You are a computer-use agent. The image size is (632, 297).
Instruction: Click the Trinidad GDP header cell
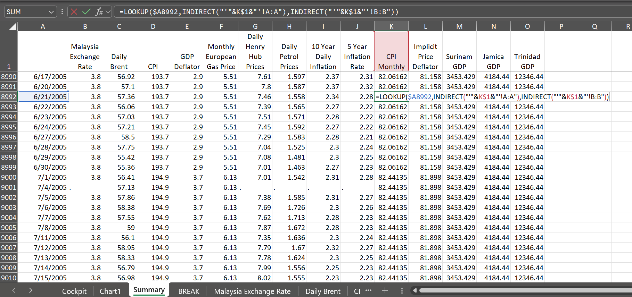coord(527,51)
